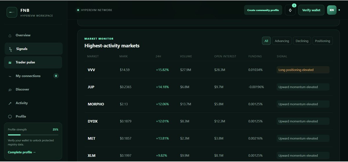The height and width of the screenshot is (162, 348).
Task: Click the Profile circle icon
Action: (10, 117)
